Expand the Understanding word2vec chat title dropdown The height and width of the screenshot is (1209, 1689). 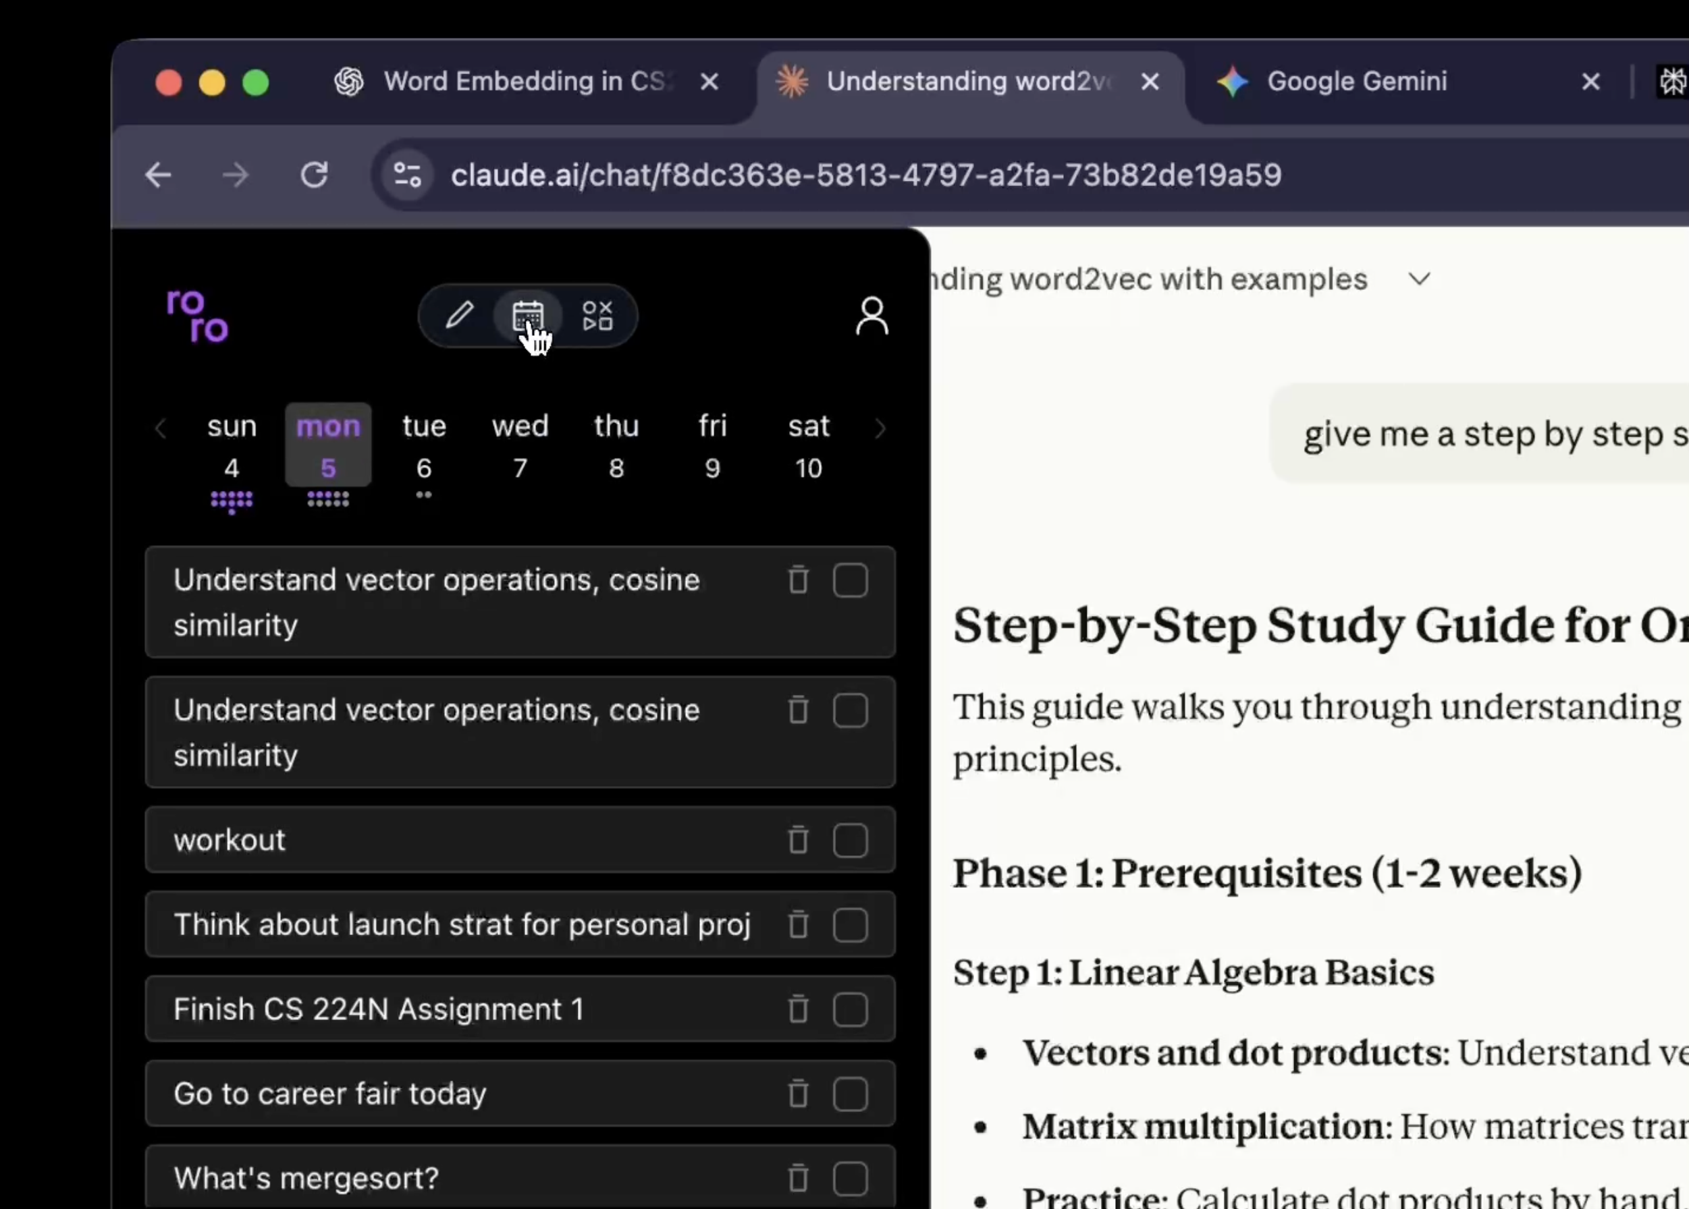(1419, 279)
